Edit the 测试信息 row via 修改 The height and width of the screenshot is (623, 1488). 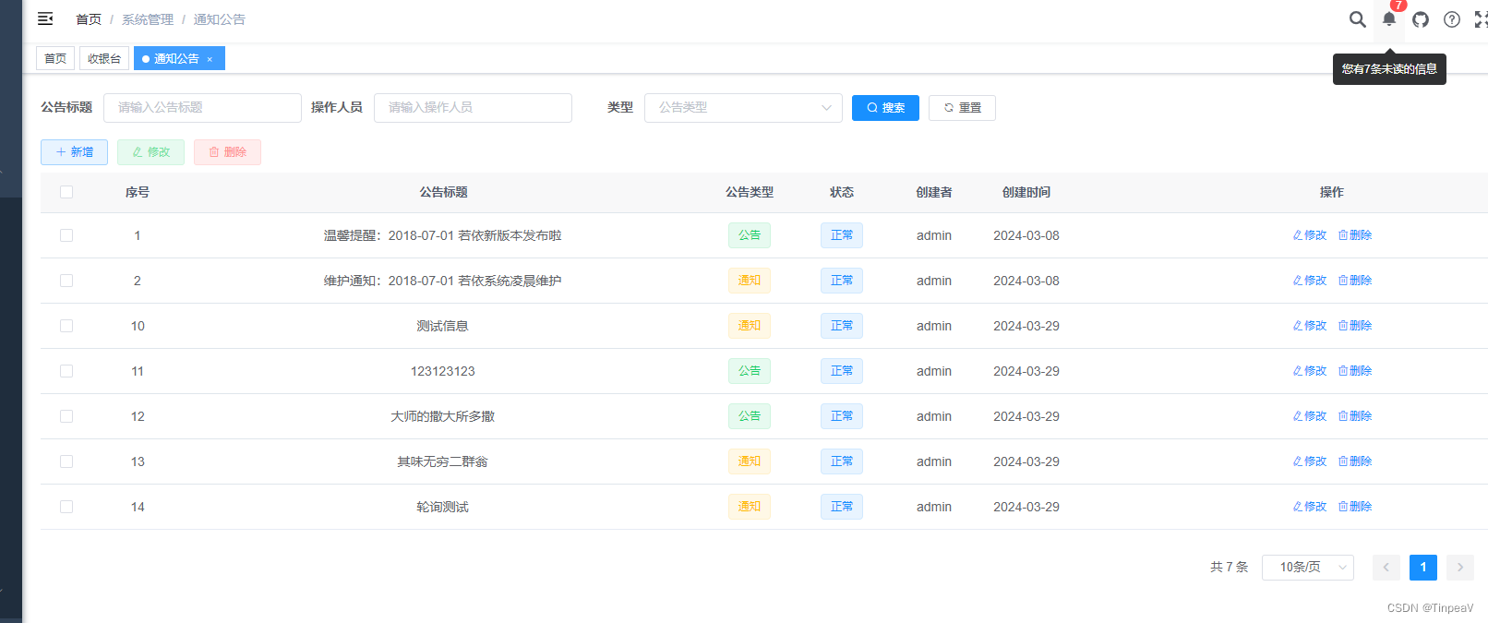(x=1310, y=326)
